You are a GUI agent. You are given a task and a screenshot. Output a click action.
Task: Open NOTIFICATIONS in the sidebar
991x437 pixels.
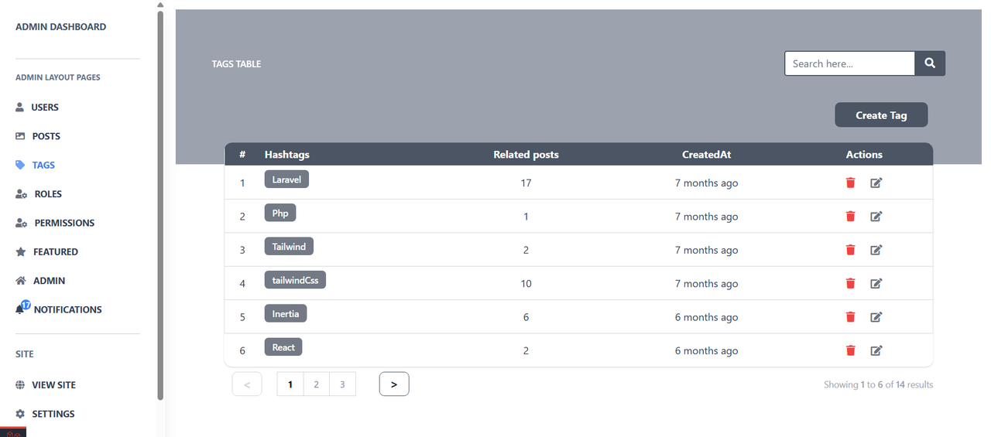pyautogui.click(x=68, y=309)
